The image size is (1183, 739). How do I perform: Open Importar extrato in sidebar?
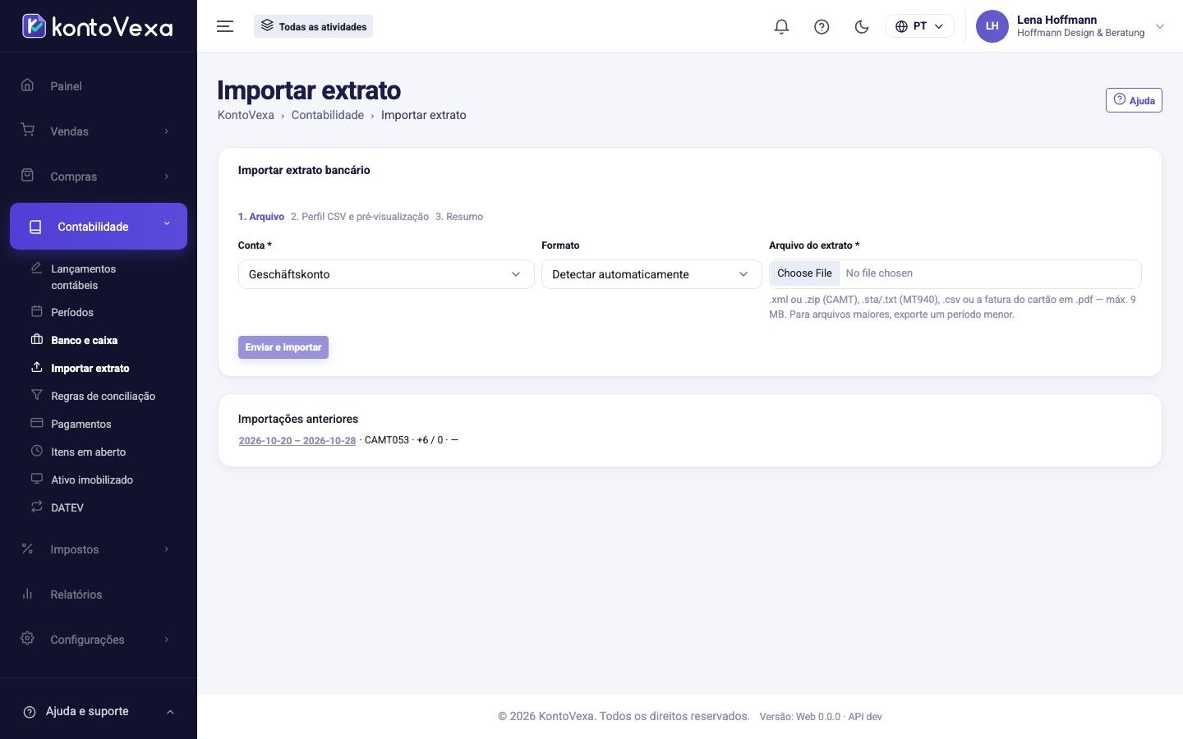pyautogui.click(x=90, y=368)
